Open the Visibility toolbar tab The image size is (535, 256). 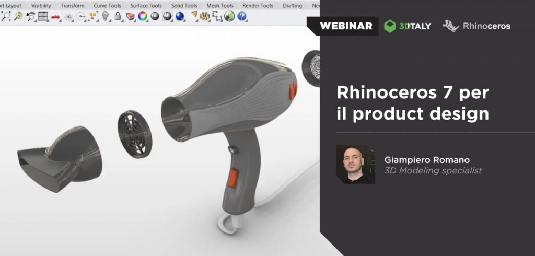(41, 5)
